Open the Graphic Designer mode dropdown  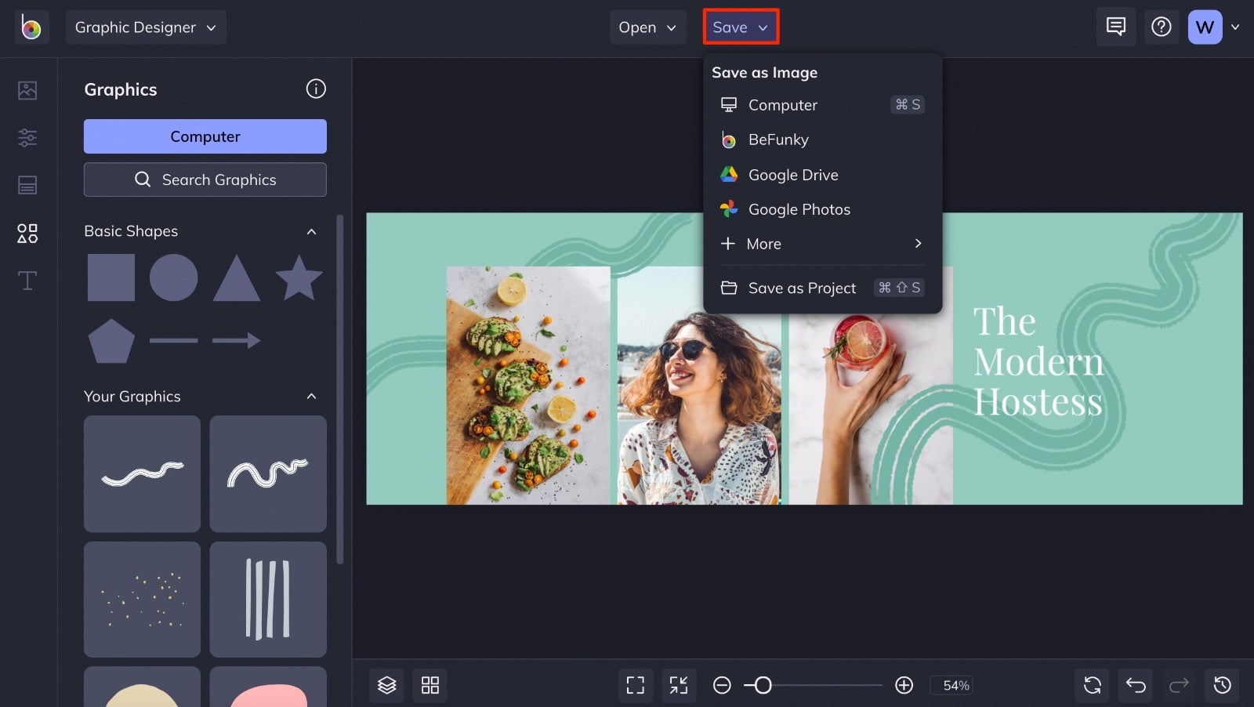[x=146, y=27]
